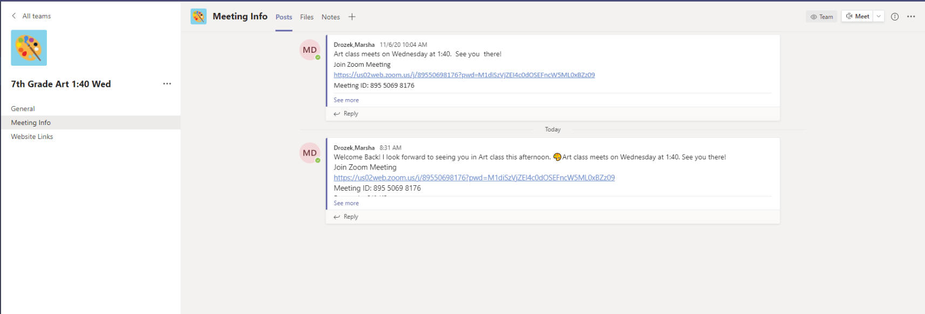The image size is (925, 314).
Task: Click the Today date divider label
Action: pyautogui.click(x=553, y=129)
